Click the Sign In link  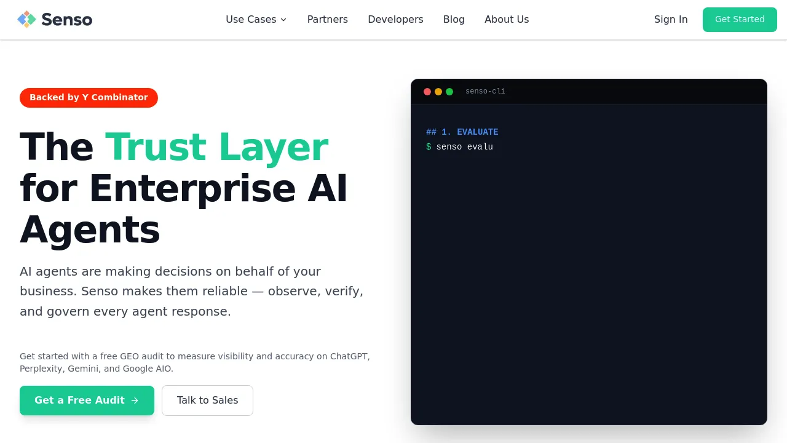671,19
